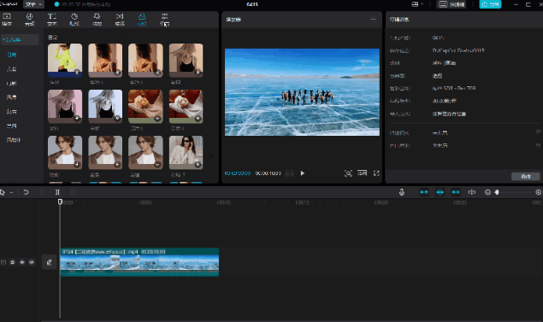The height and width of the screenshot is (322, 543).
Task: Click the playhead handle at timeline start
Action: [60, 202]
